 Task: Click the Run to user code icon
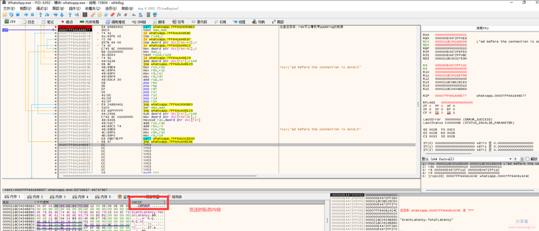[77, 15]
